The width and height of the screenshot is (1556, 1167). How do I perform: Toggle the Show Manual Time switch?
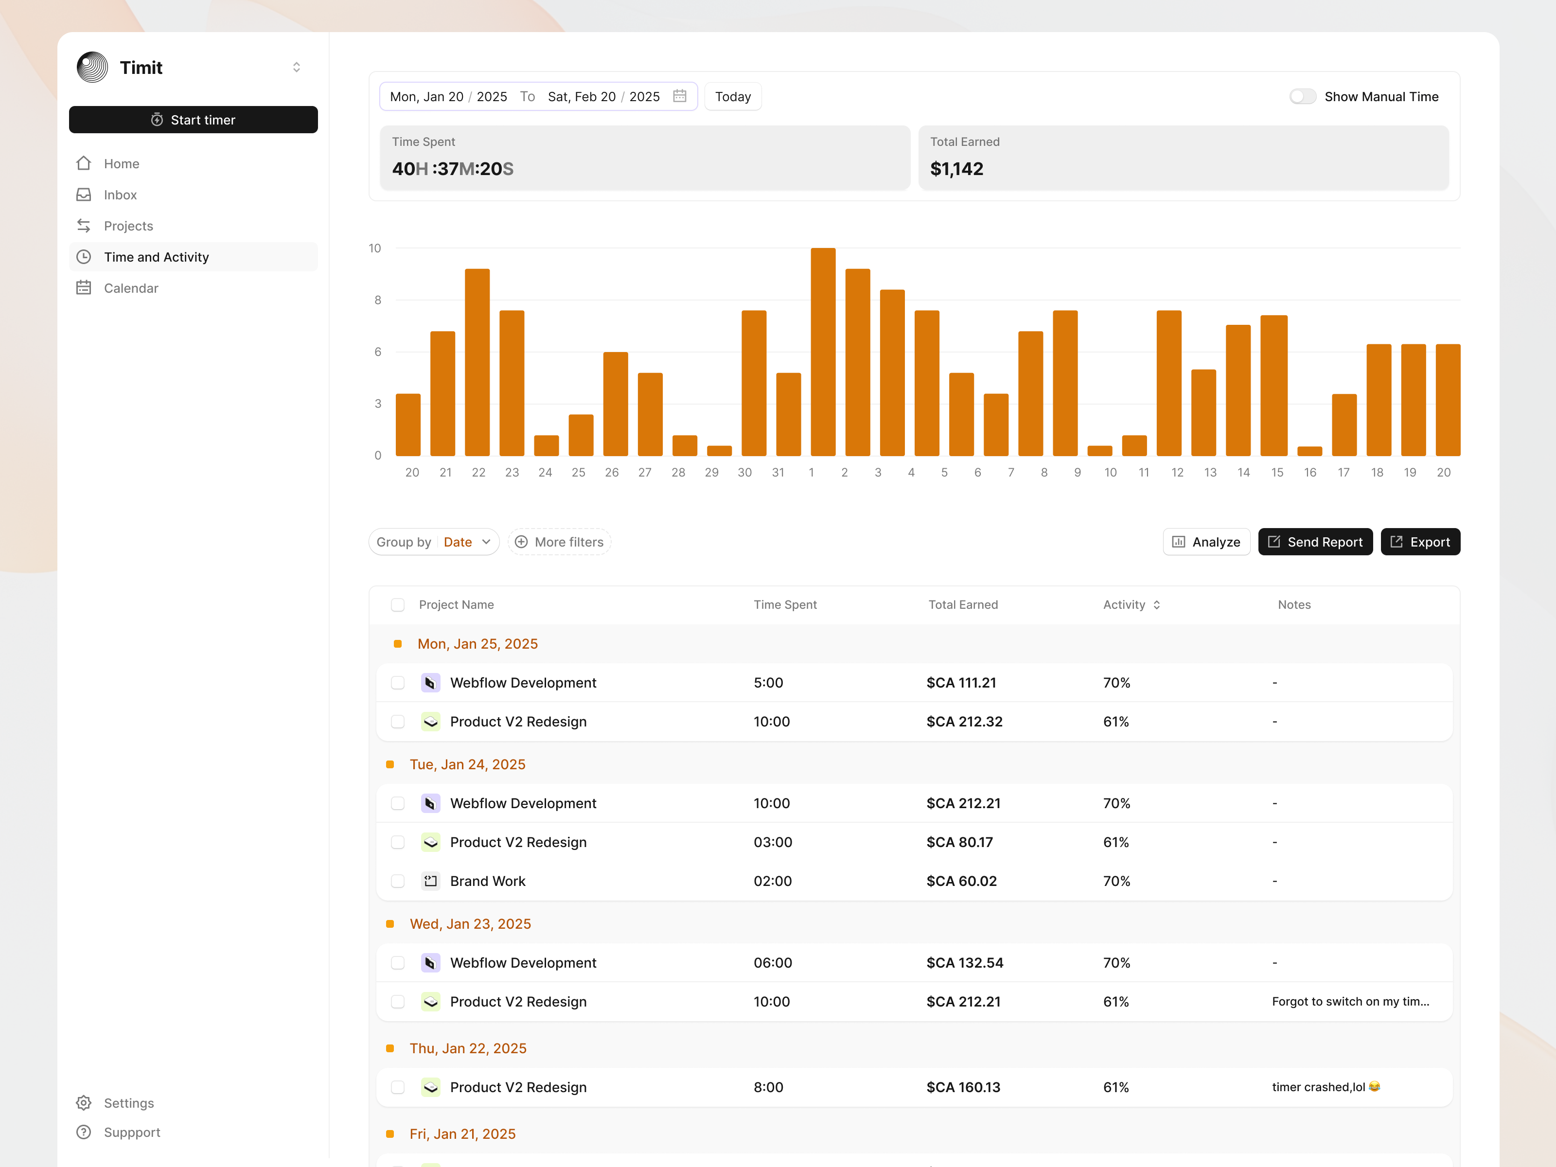pyautogui.click(x=1302, y=96)
